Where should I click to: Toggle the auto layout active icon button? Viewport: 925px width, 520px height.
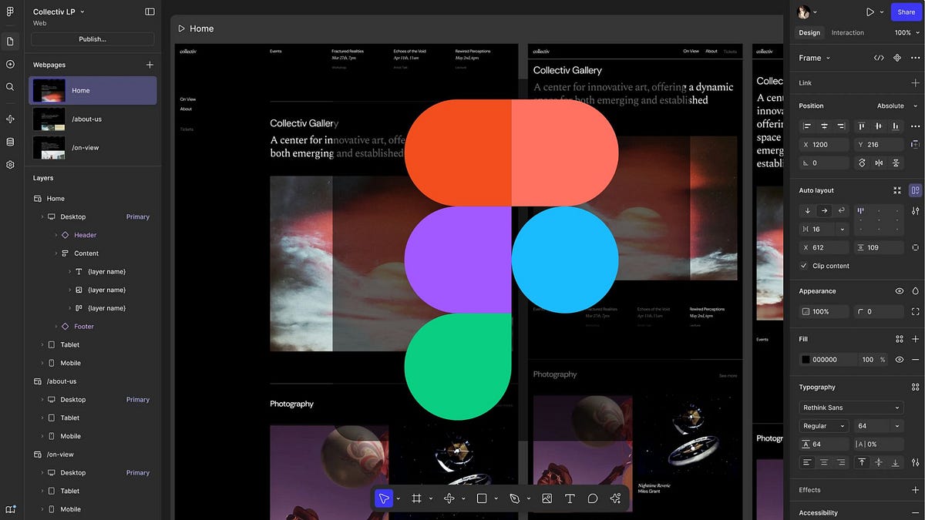(915, 190)
